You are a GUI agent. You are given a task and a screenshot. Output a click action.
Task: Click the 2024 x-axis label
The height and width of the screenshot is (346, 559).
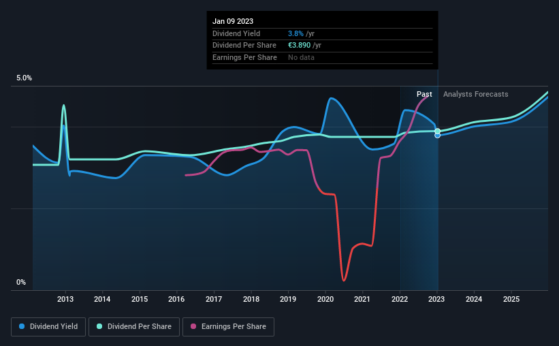point(474,299)
